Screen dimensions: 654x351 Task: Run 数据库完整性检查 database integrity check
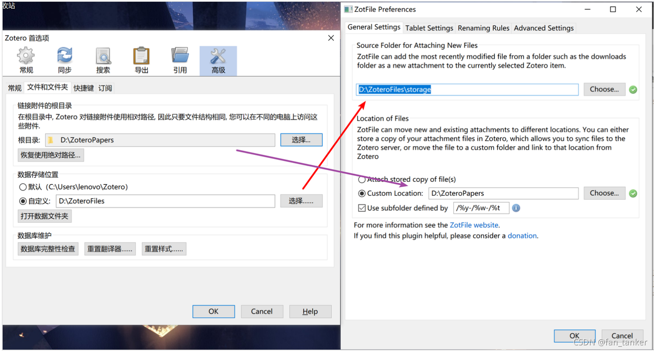[x=48, y=249]
